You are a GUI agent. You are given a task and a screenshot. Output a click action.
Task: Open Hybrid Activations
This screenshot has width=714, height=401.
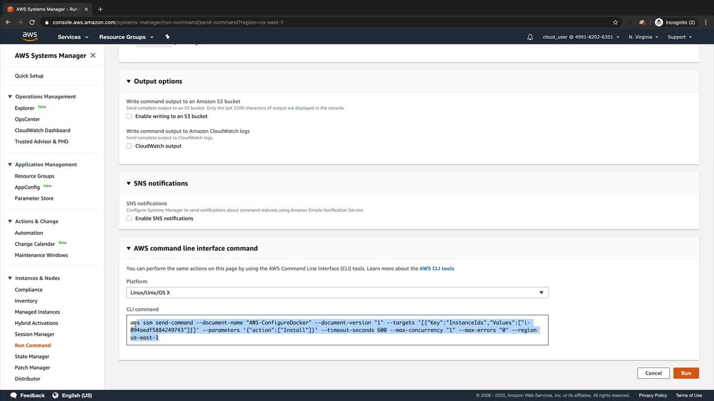pyautogui.click(x=36, y=323)
